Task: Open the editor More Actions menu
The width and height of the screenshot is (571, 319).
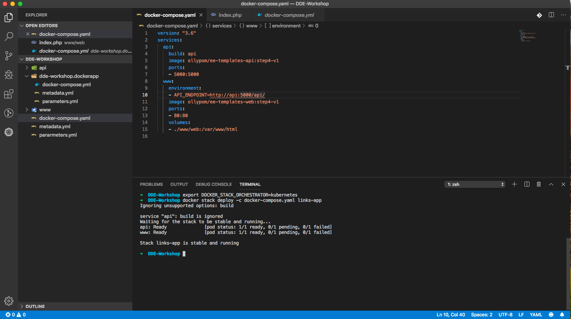Action: click(563, 15)
